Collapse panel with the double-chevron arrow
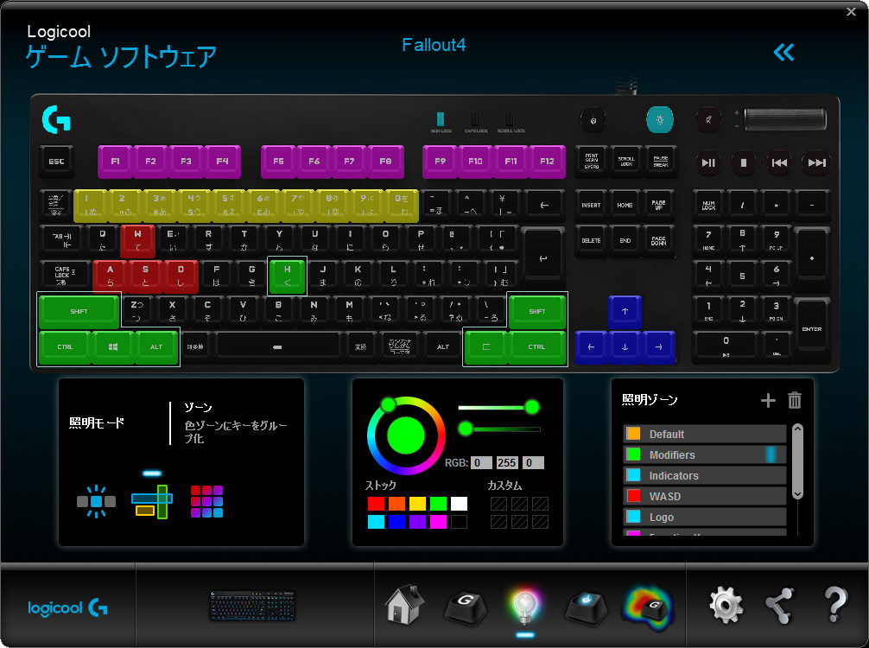Image resolution: width=869 pixels, height=648 pixels. pos(783,53)
